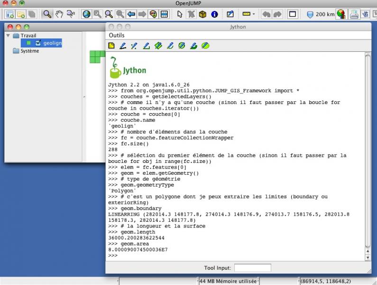Click the new document icon in Jython toolbar

(111, 46)
